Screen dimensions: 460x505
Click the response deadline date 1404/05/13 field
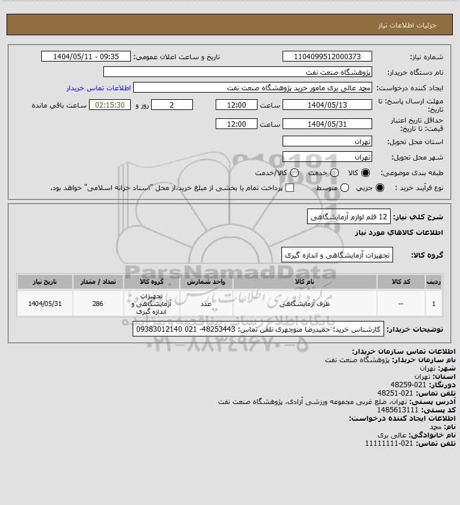[327, 105]
